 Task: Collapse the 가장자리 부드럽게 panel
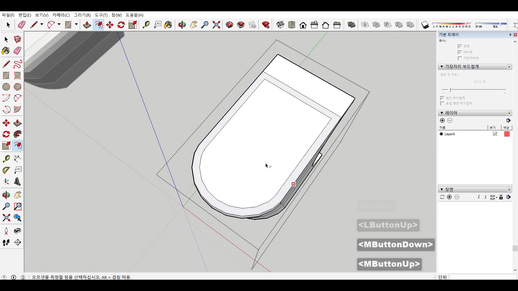[x=442, y=67]
